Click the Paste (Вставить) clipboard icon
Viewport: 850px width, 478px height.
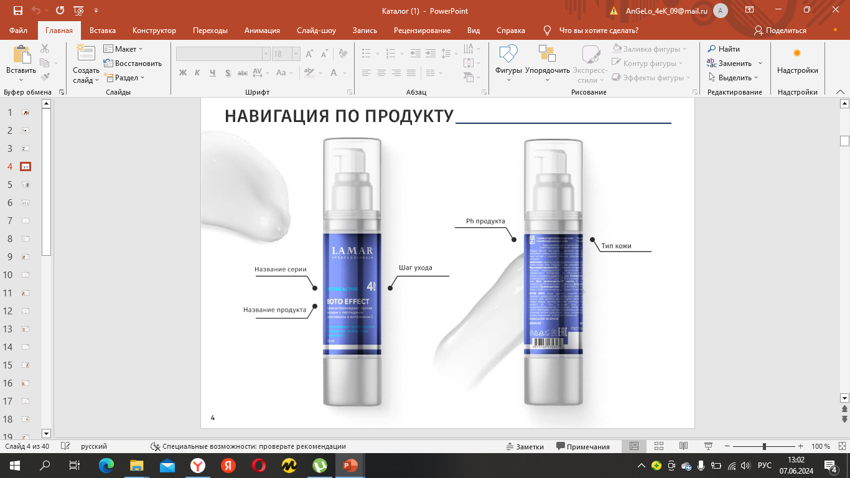[21, 55]
